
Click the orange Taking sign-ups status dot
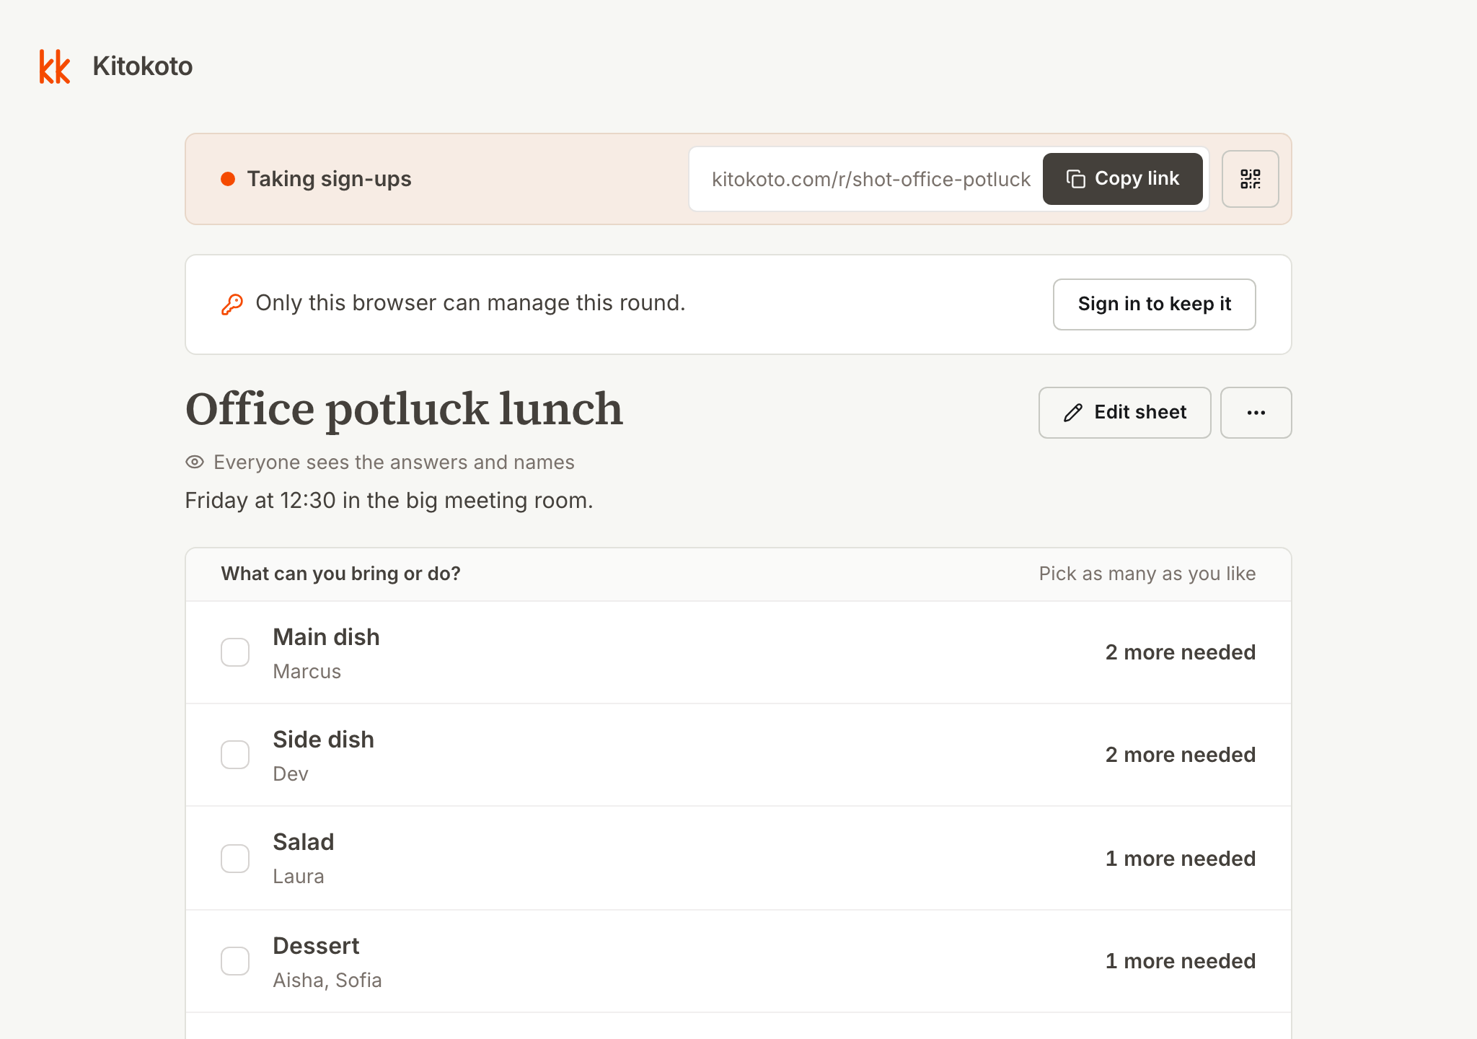tap(228, 179)
